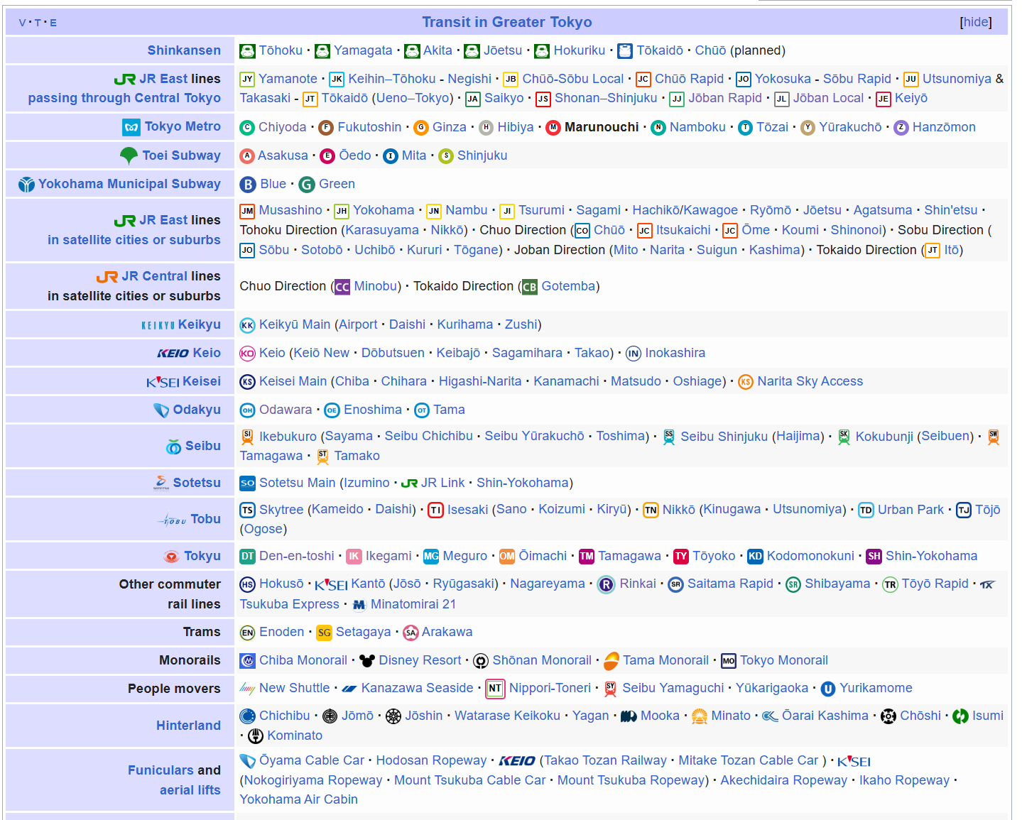This screenshot has height=820, width=1022.
Task: Open the Minatomirai 21 link
Action: (413, 604)
